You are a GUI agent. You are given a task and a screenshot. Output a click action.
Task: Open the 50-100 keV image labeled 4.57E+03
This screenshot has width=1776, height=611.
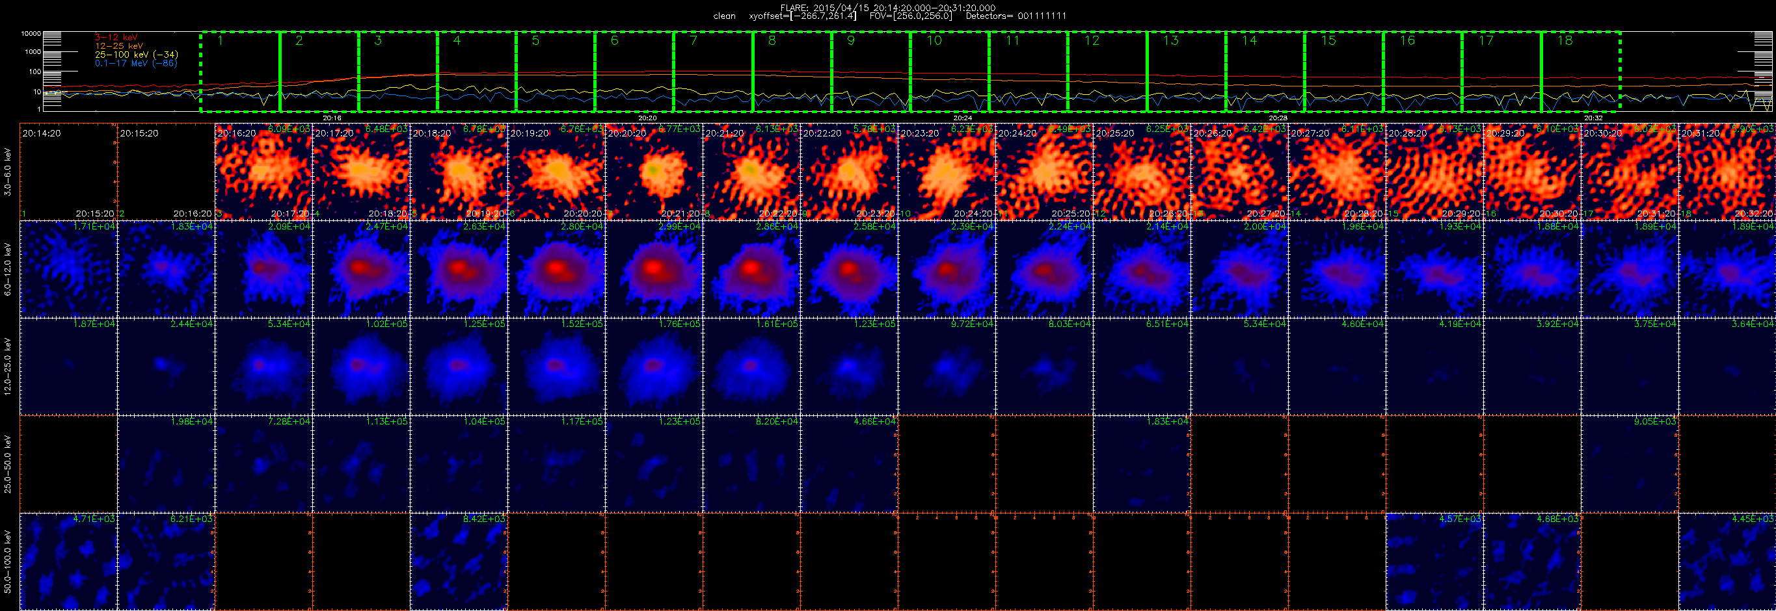(x=1434, y=562)
